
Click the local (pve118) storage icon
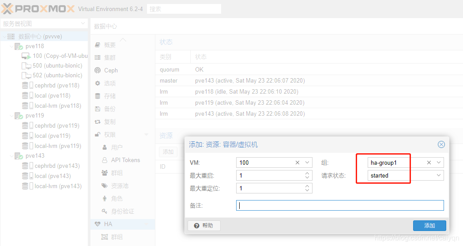(27, 96)
